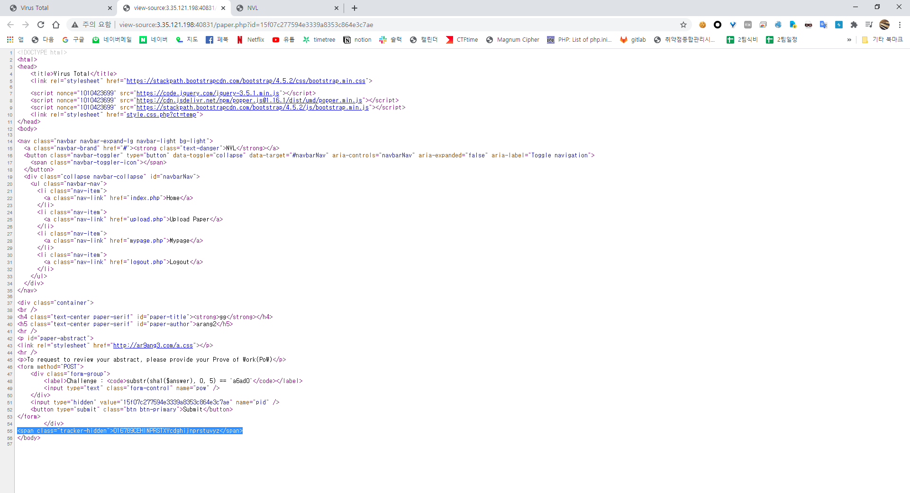Open the Extensions puzzle menu

854,25
